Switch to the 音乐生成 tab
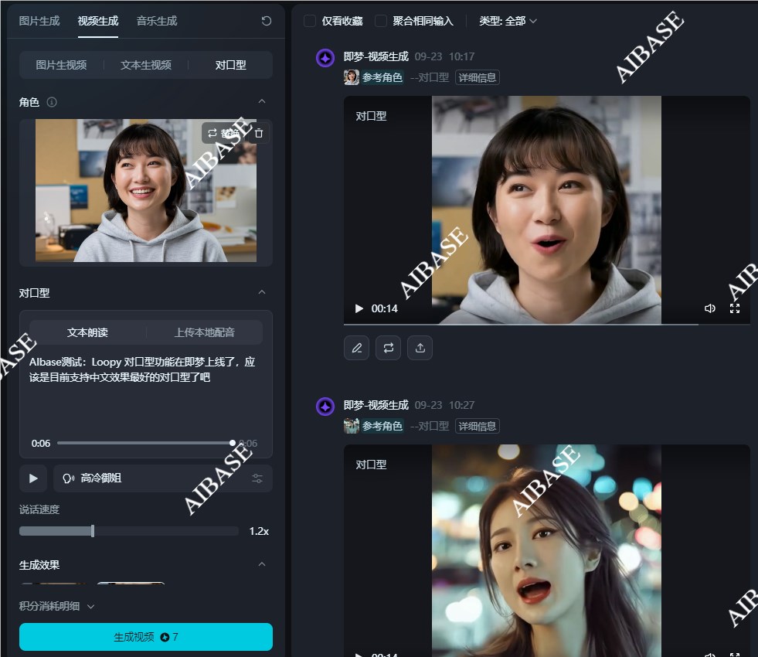758x657 pixels. coord(157,21)
